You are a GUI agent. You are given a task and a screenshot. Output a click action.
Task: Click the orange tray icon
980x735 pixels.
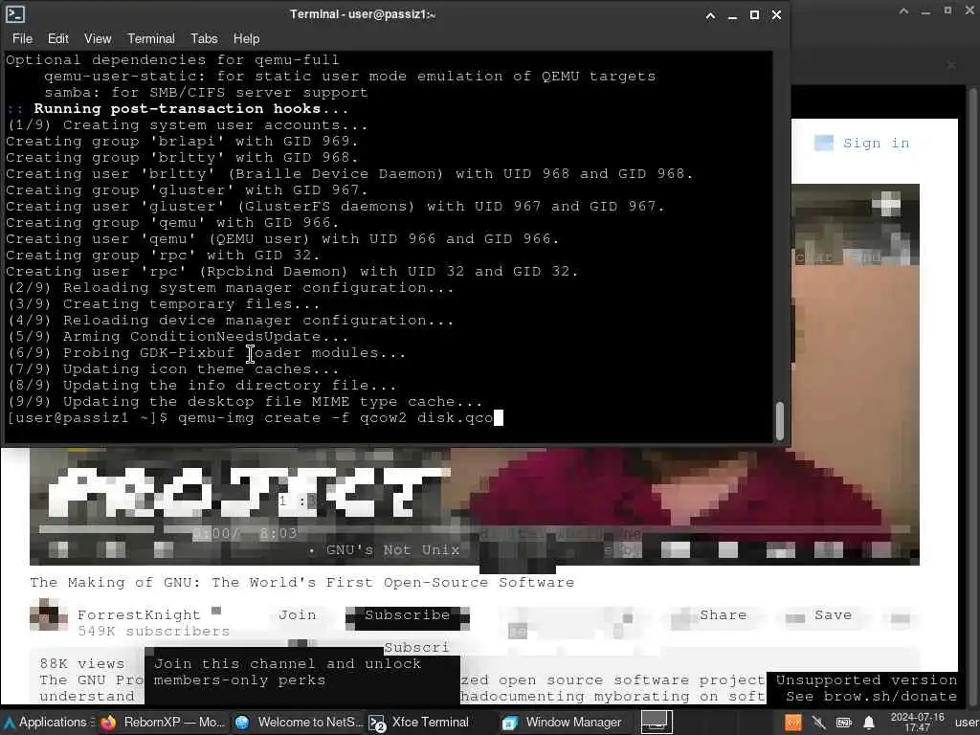[x=793, y=723]
